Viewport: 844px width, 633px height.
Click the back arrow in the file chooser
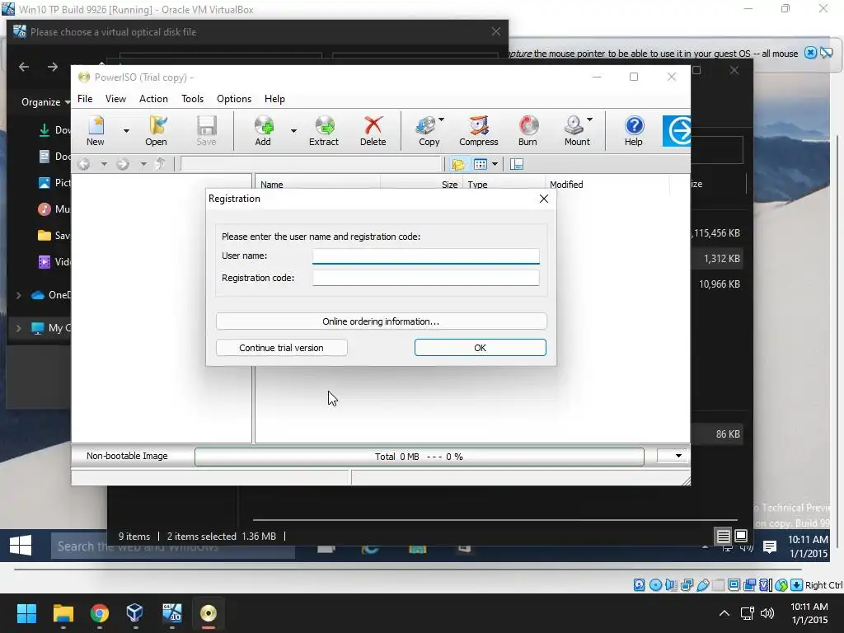pyautogui.click(x=24, y=67)
